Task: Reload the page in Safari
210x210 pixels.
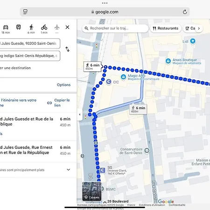Action: 185,12
